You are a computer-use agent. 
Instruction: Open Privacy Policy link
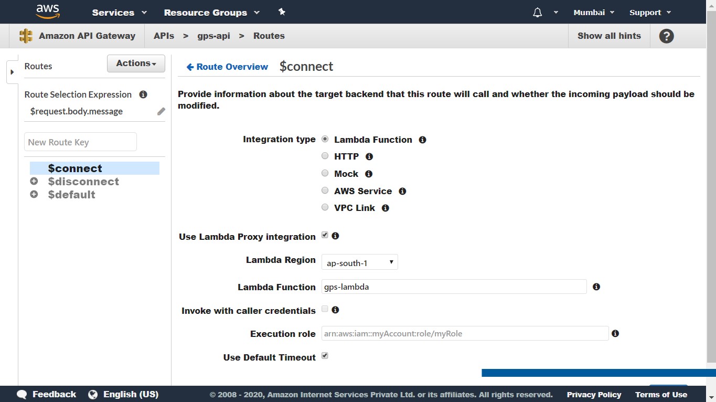594,395
